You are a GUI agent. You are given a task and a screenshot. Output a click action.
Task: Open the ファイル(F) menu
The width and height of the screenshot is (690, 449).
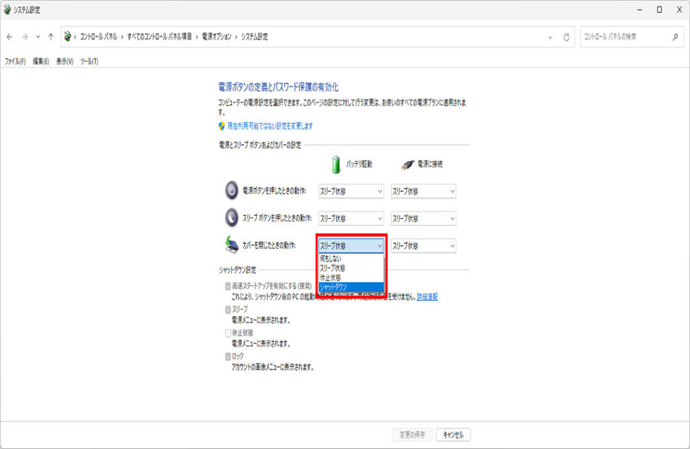[15, 61]
